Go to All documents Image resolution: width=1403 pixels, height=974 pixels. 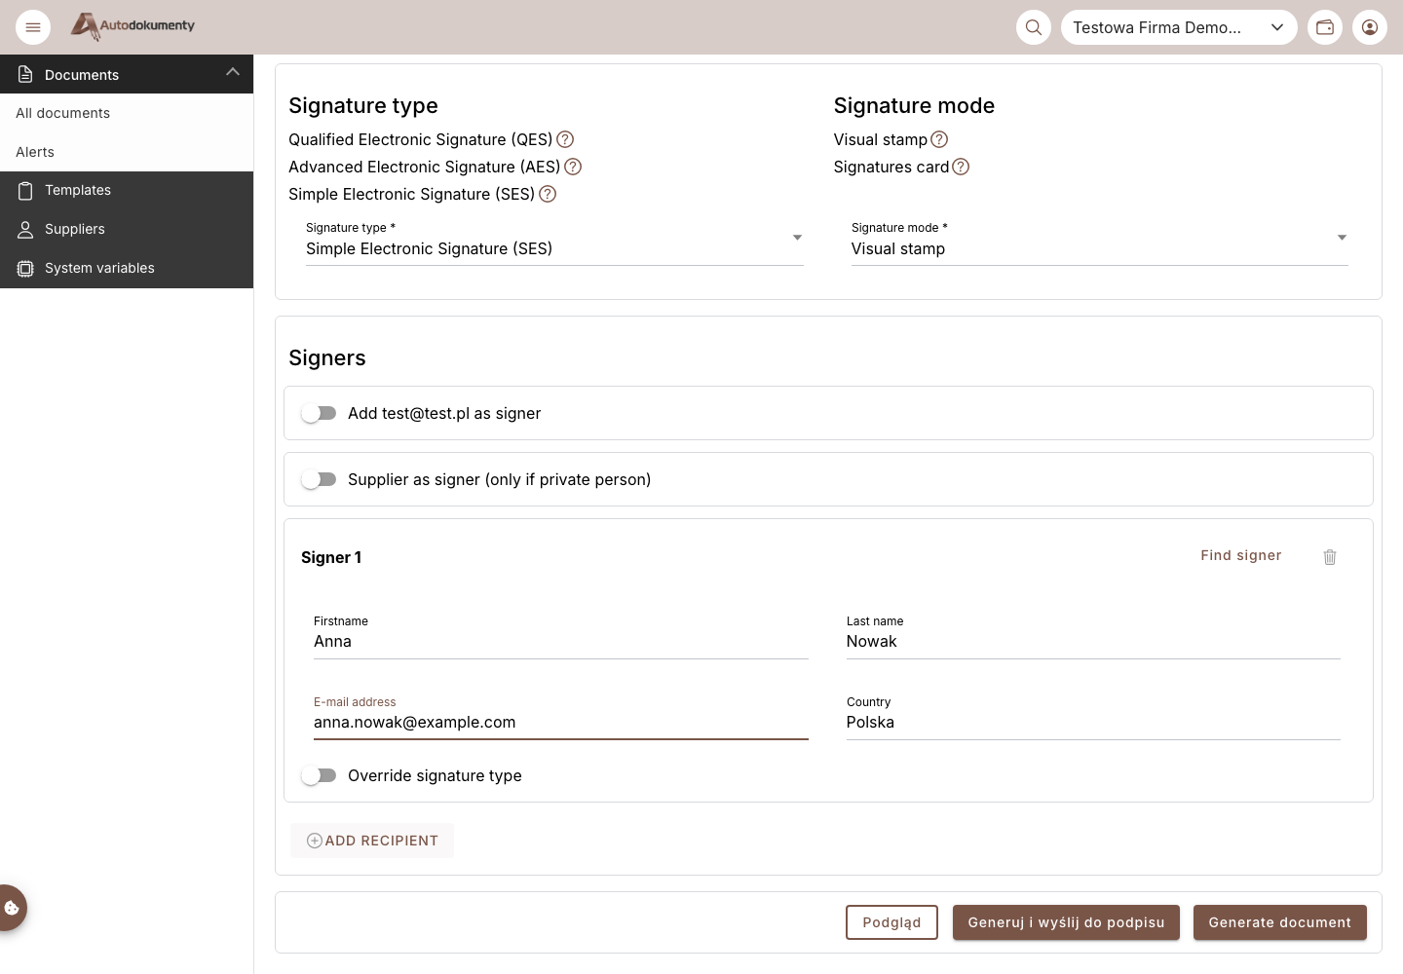coord(127,113)
